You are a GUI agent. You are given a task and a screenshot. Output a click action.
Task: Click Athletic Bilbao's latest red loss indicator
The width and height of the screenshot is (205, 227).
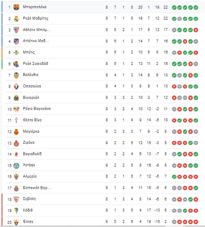196,30
